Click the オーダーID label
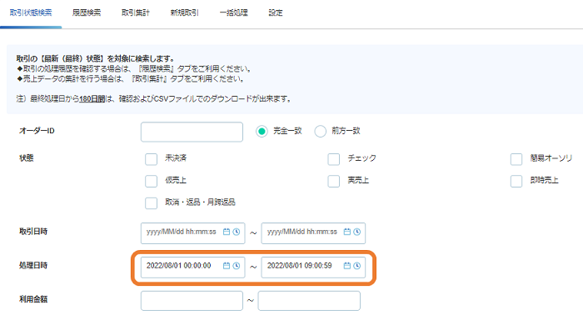583x320 pixels. pyautogui.click(x=37, y=131)
